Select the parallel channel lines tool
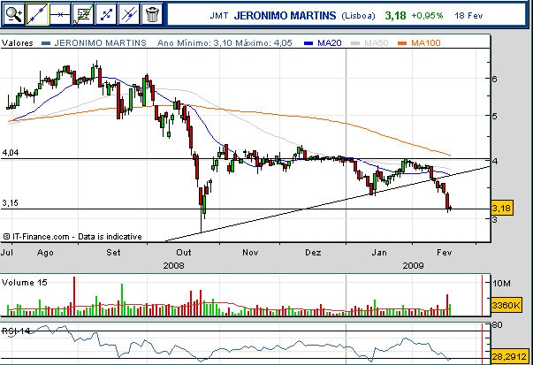This screenshot has height=365, width=533. coord(129,14)
